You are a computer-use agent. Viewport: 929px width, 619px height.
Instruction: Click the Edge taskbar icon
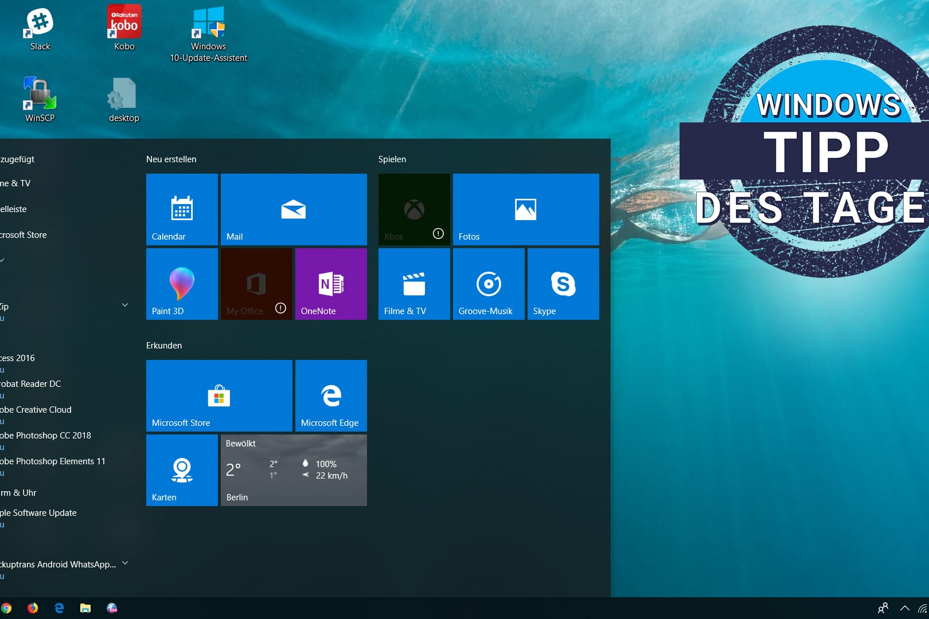pyautogui.click(x=59, y=608)
